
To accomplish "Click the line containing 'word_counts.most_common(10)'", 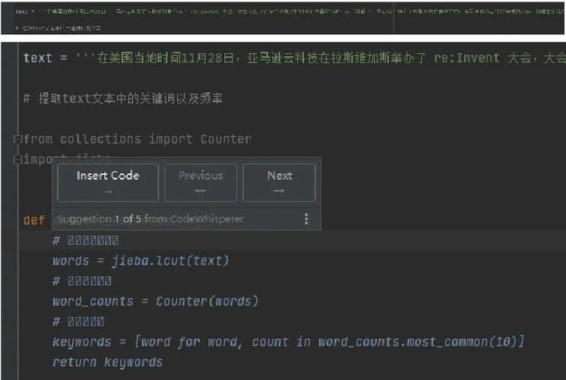I will (288, 342).
